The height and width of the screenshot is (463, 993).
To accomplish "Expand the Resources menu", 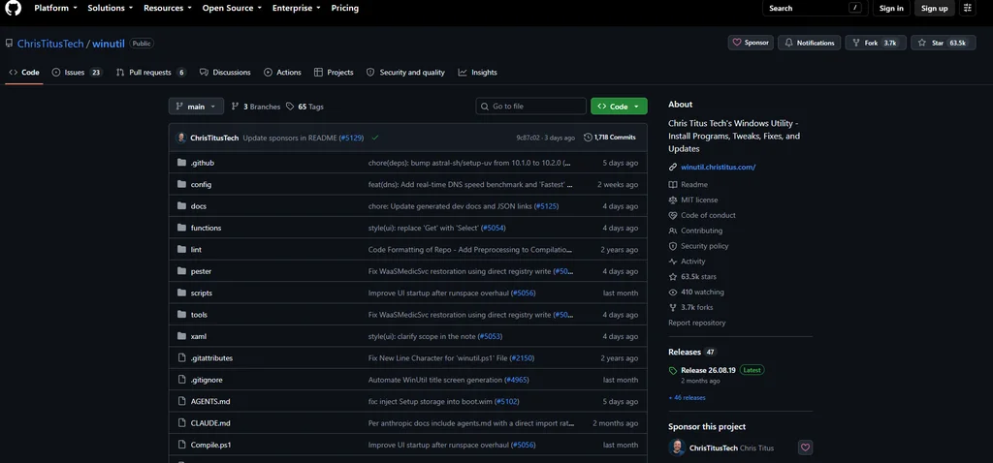I will [x=168, y=8].
